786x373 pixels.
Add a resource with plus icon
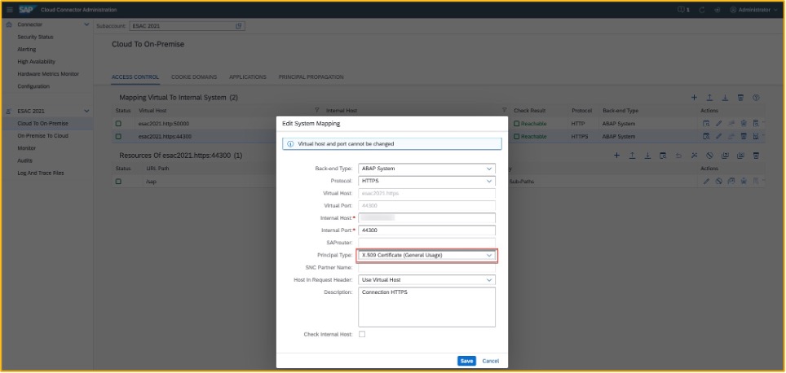tap(617, 156)
